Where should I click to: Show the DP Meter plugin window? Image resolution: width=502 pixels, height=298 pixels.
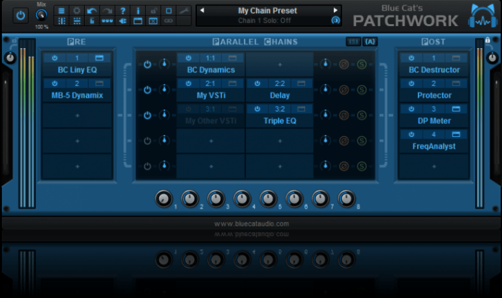point(455,109)
